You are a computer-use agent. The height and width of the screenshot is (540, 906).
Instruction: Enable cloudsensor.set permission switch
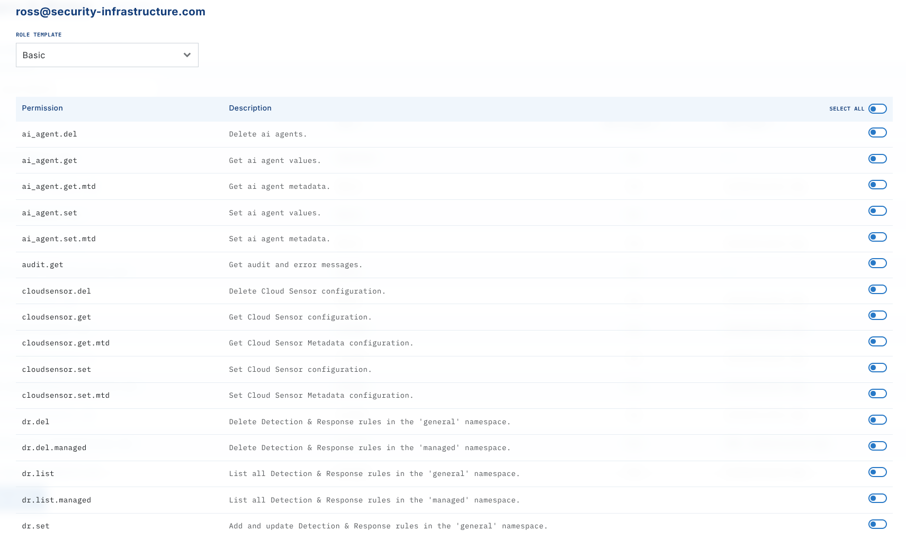877,368
